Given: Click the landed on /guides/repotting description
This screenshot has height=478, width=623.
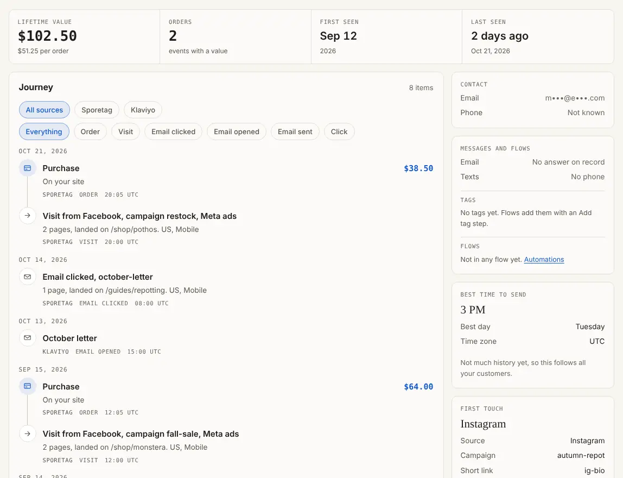Looking at the screenshot, I should [x=124, y=290].
